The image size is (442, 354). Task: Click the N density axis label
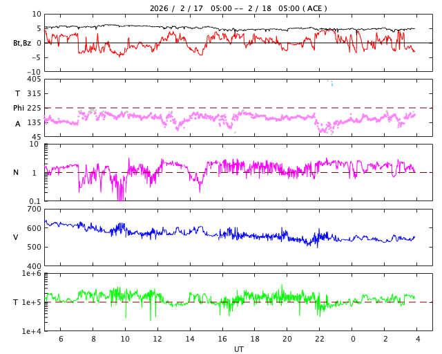pyautogui.click(x=16, y=172)
